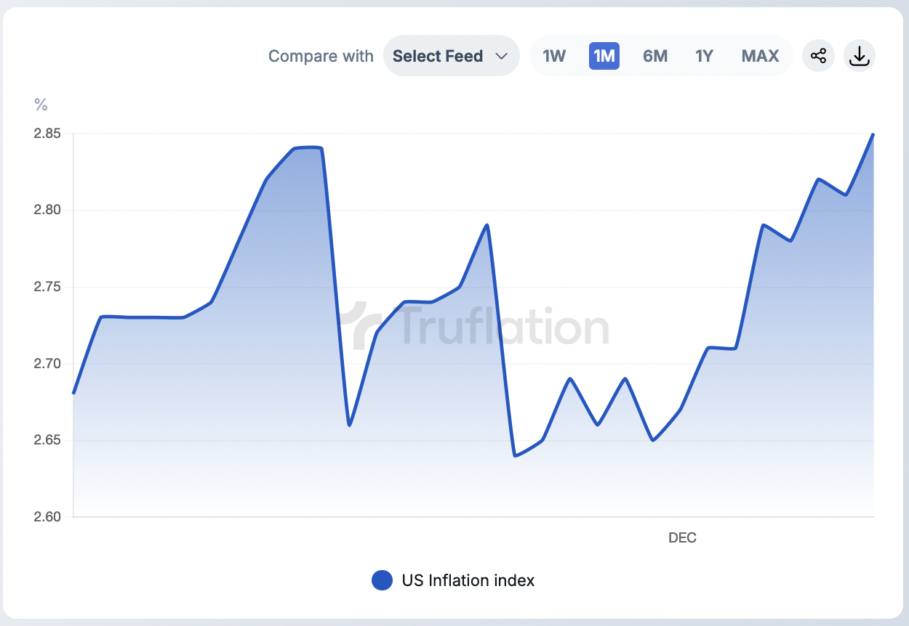Click the final rightmost peak of the line

(x=873, y=134)
